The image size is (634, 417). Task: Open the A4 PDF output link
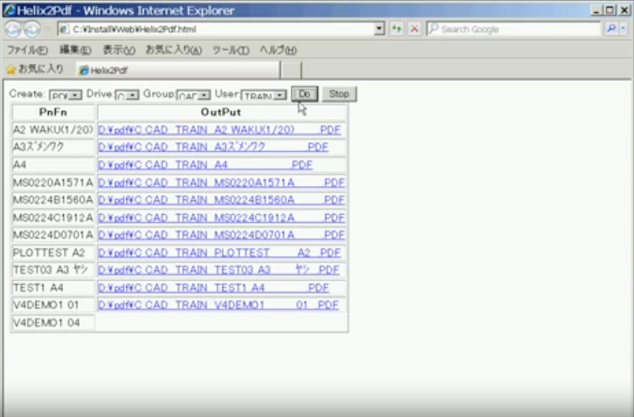(x=205, y=165)
